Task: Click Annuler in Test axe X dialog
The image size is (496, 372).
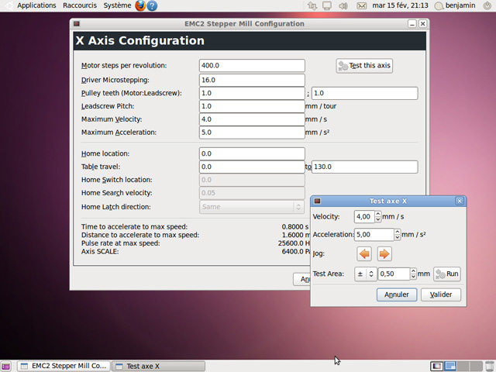Action: 397,294
